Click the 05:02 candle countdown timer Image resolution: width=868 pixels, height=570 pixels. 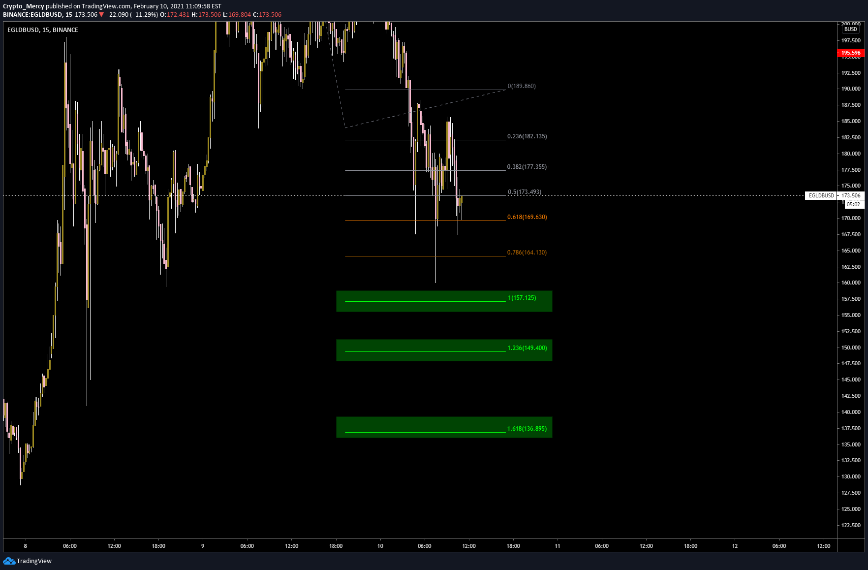pyautogui.click(x=853, y=204)
